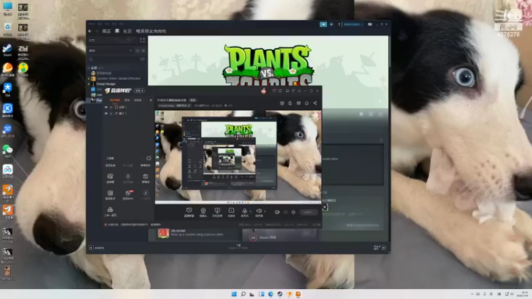Open the 库 library tab in Steam
Image resolution: width=532 pixels, height=299 pixels.
point(117,31)
